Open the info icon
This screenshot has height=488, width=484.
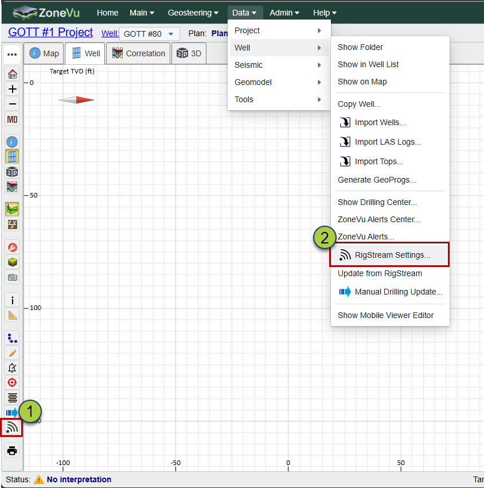(x=12, y=300)
